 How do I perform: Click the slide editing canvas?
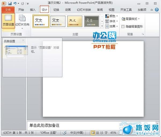(93, 79)
